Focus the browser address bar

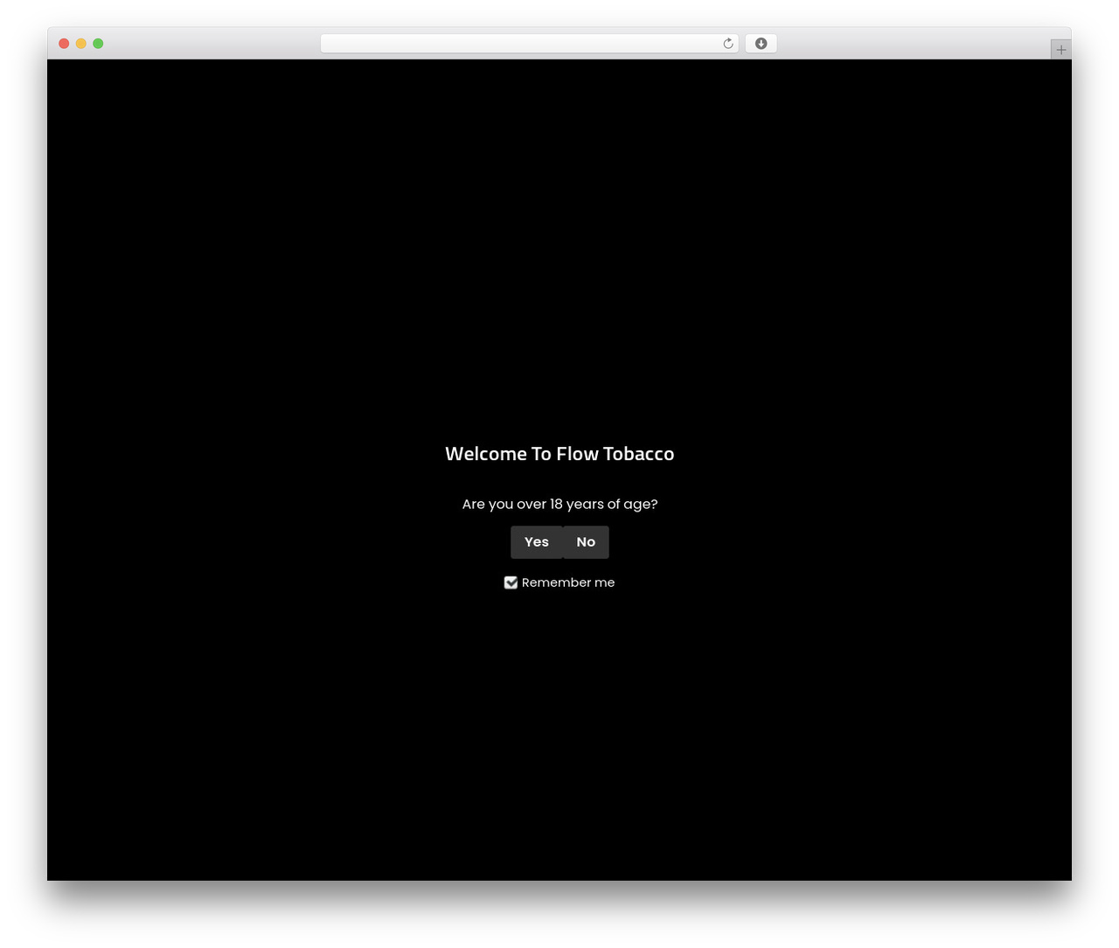point(530,44)
